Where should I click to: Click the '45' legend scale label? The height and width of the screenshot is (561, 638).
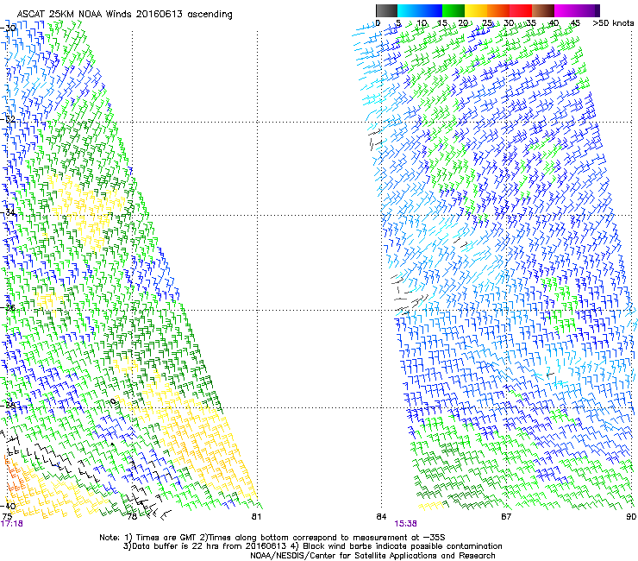pyautogui.click(x=575, y=23)
